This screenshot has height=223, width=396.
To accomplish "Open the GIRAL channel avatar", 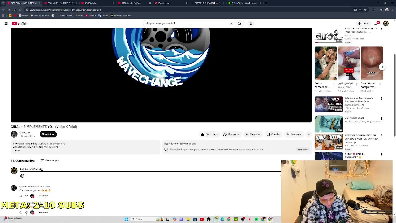I will (x=14, y=134).
